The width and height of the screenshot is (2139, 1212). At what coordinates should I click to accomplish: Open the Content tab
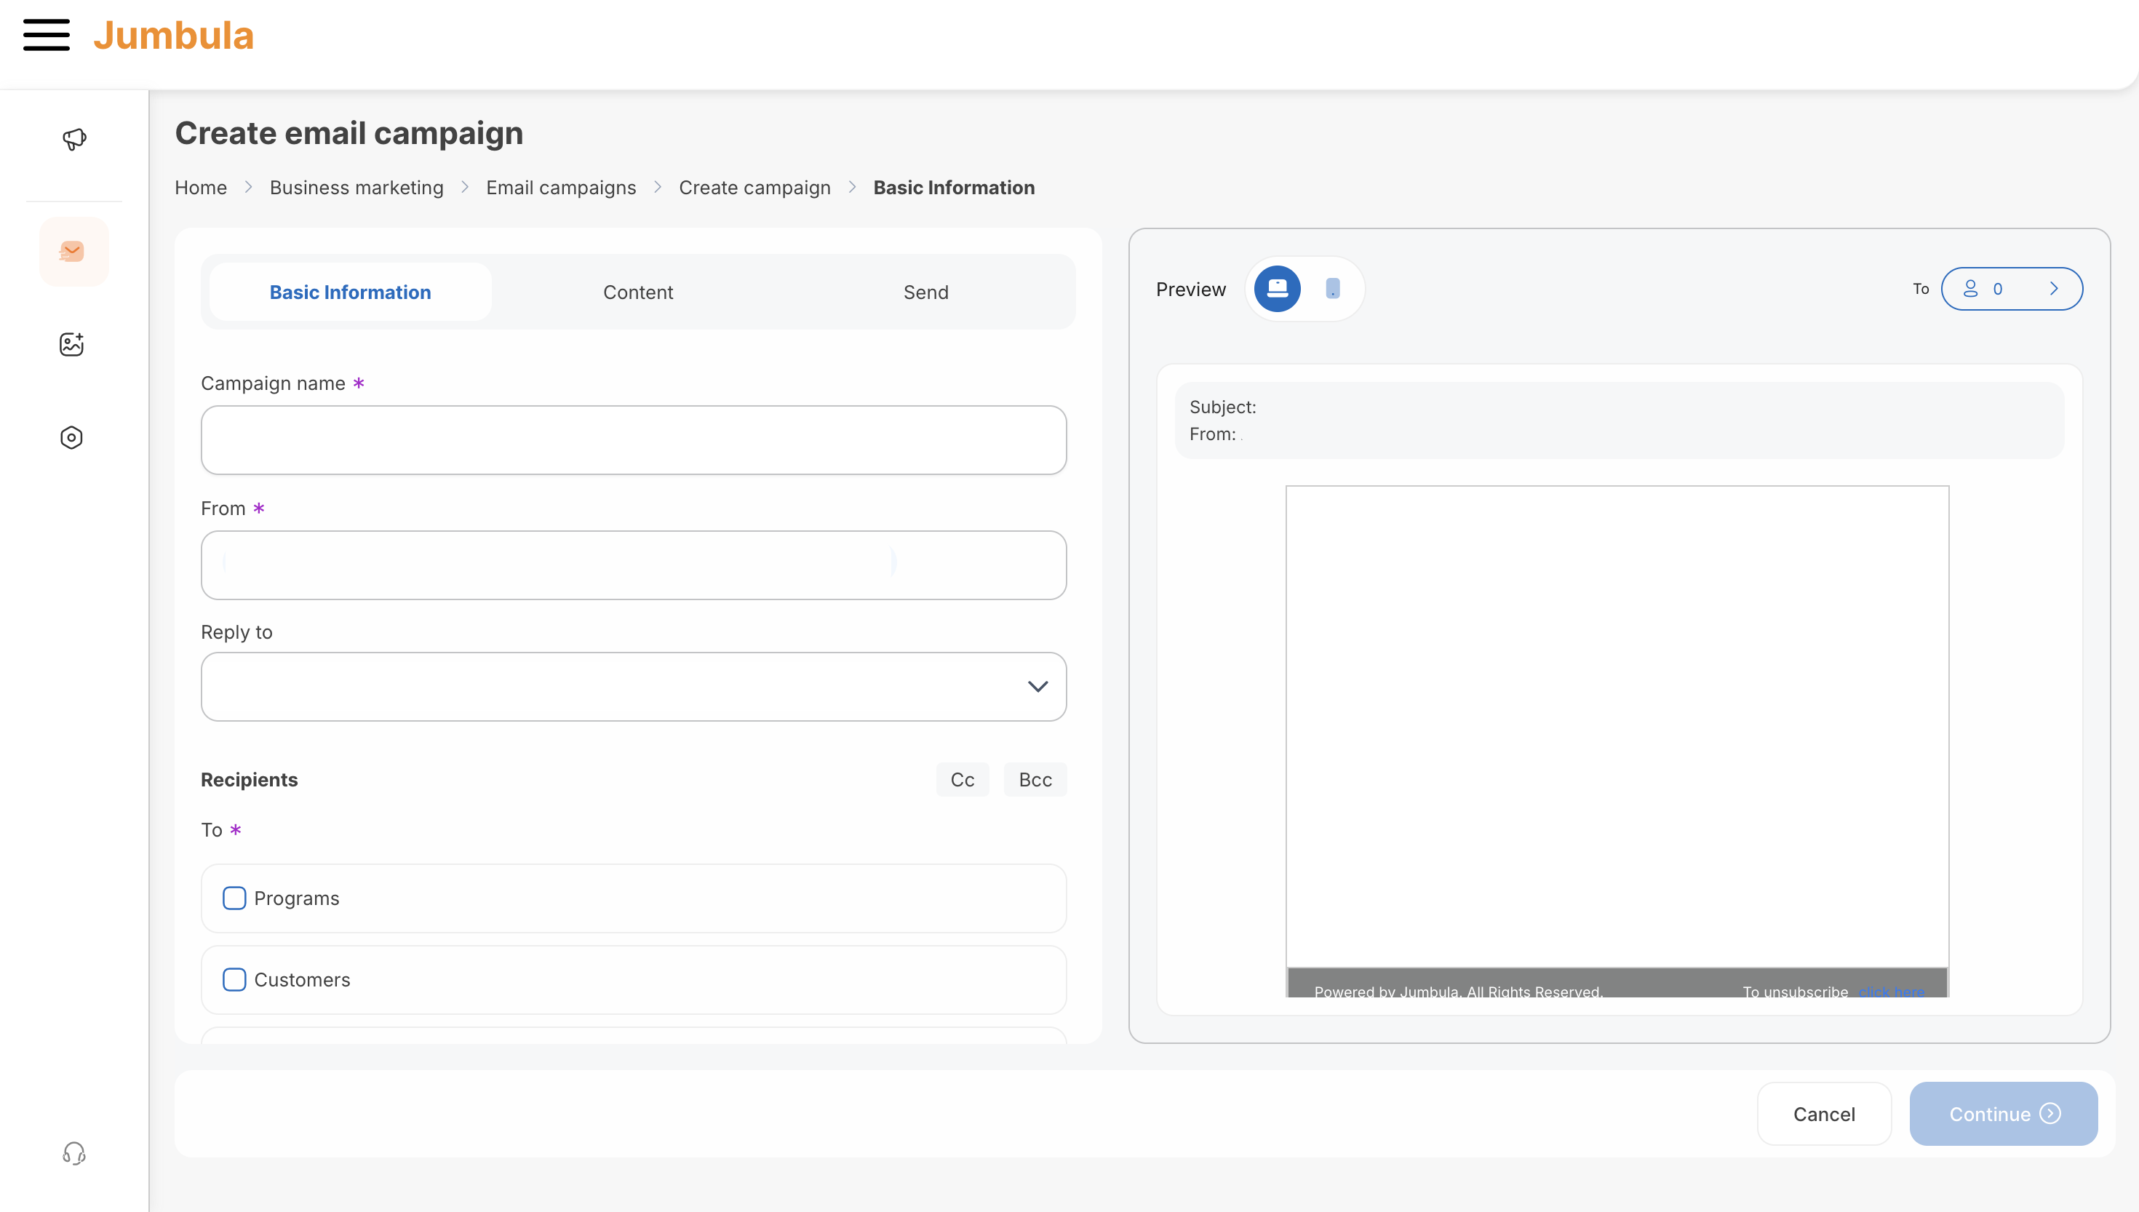click(637, 292)
